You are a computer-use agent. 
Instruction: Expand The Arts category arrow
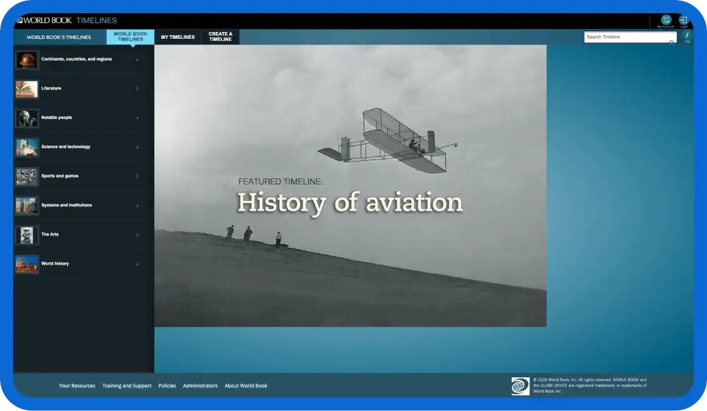[138, 235]
